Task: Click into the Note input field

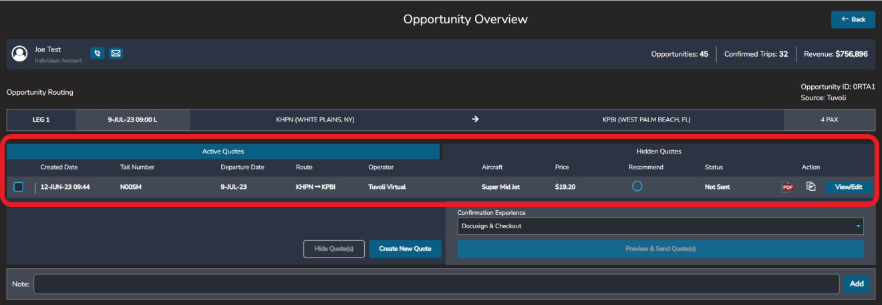Action: (436, 284)
